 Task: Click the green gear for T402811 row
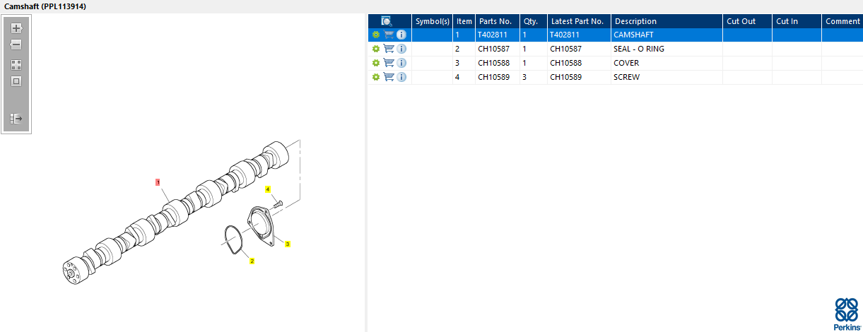pyautogui.click(x=376, y=35)
